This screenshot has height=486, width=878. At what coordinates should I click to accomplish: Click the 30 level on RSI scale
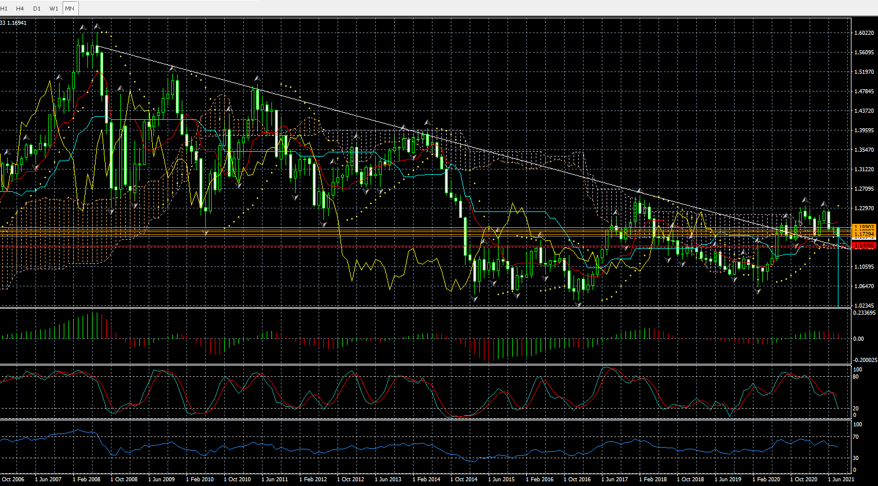[x=857, y=458]
